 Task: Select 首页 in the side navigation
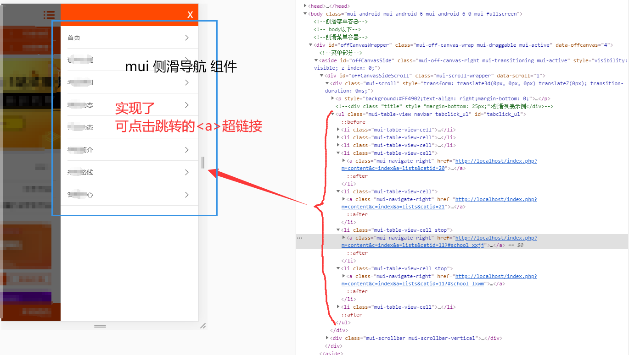point(73,37)
